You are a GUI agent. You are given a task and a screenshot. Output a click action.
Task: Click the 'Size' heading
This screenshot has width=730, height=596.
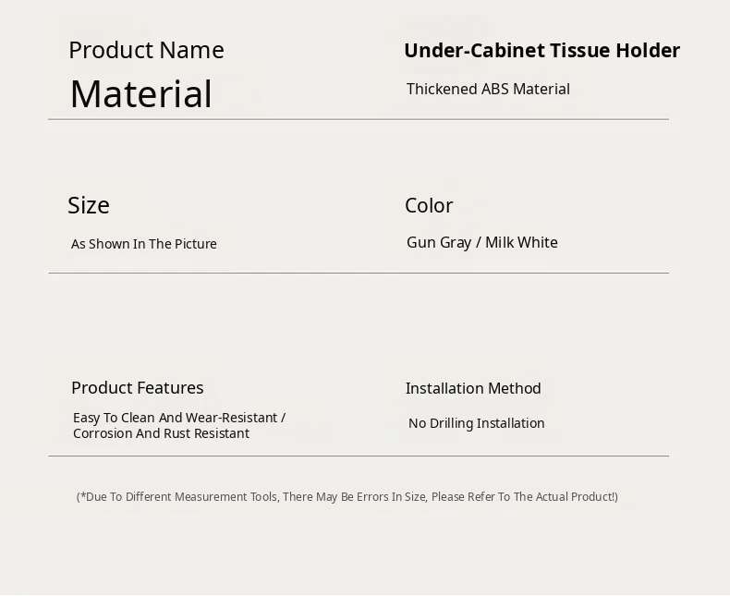(x=89, y=205)
